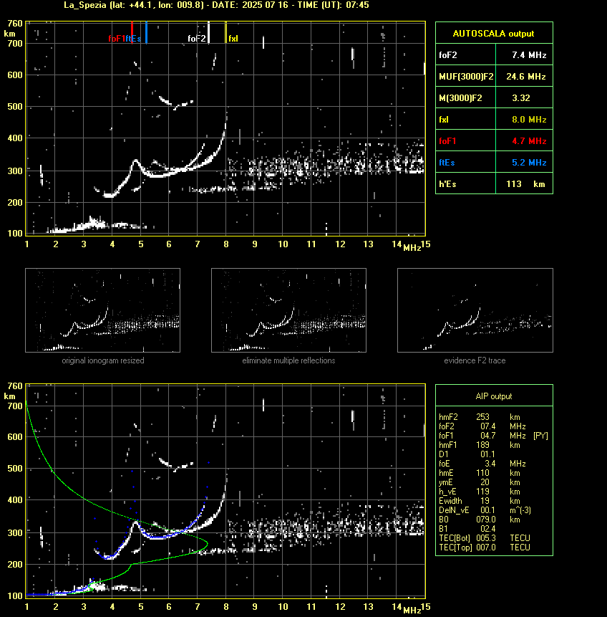Select the B0 079.0 km row
Screen dimensions: 607x617
click(x=480, y=520)
